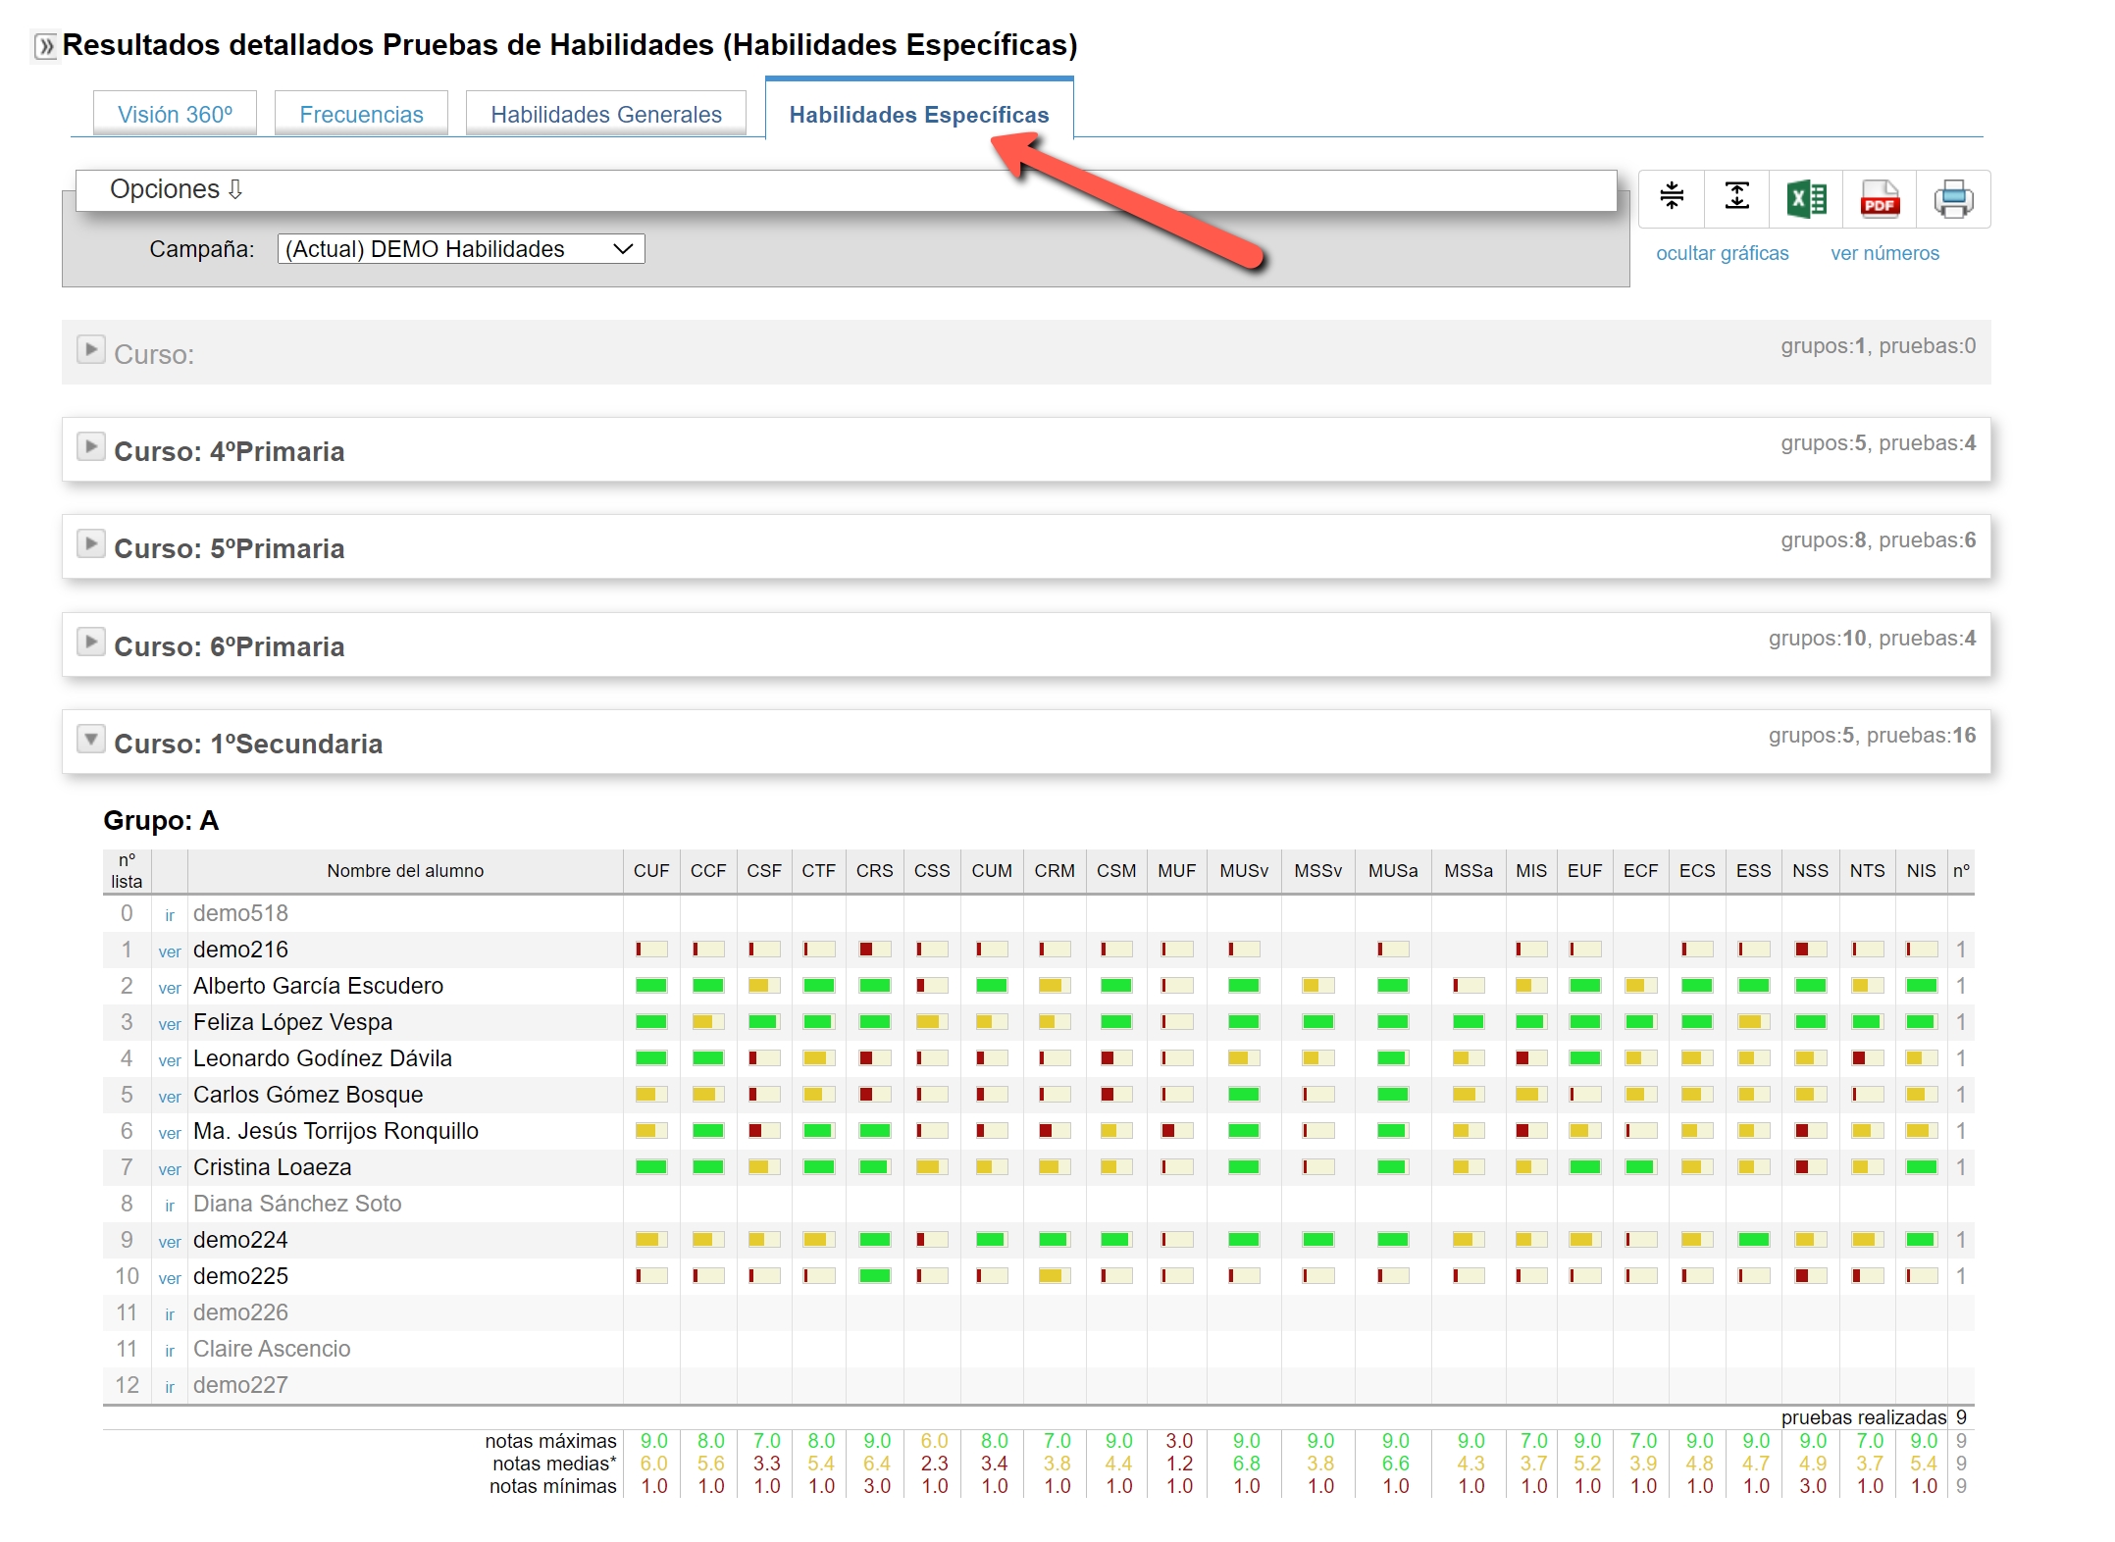Expand the 5ºPrimaria course section

[x=90, y=544]
